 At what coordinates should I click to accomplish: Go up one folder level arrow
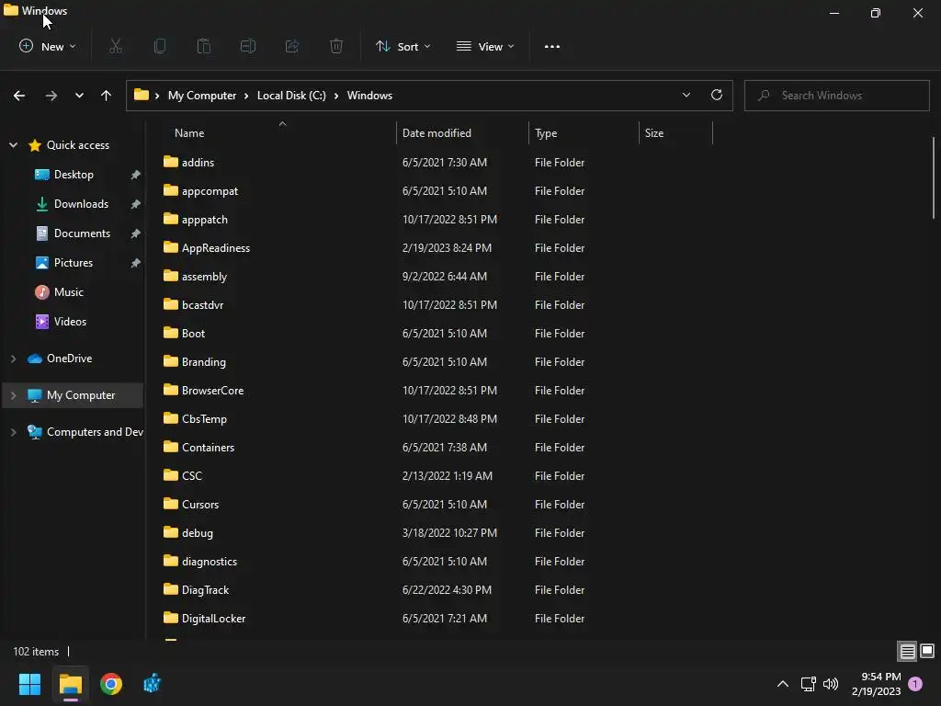point(107,96)
